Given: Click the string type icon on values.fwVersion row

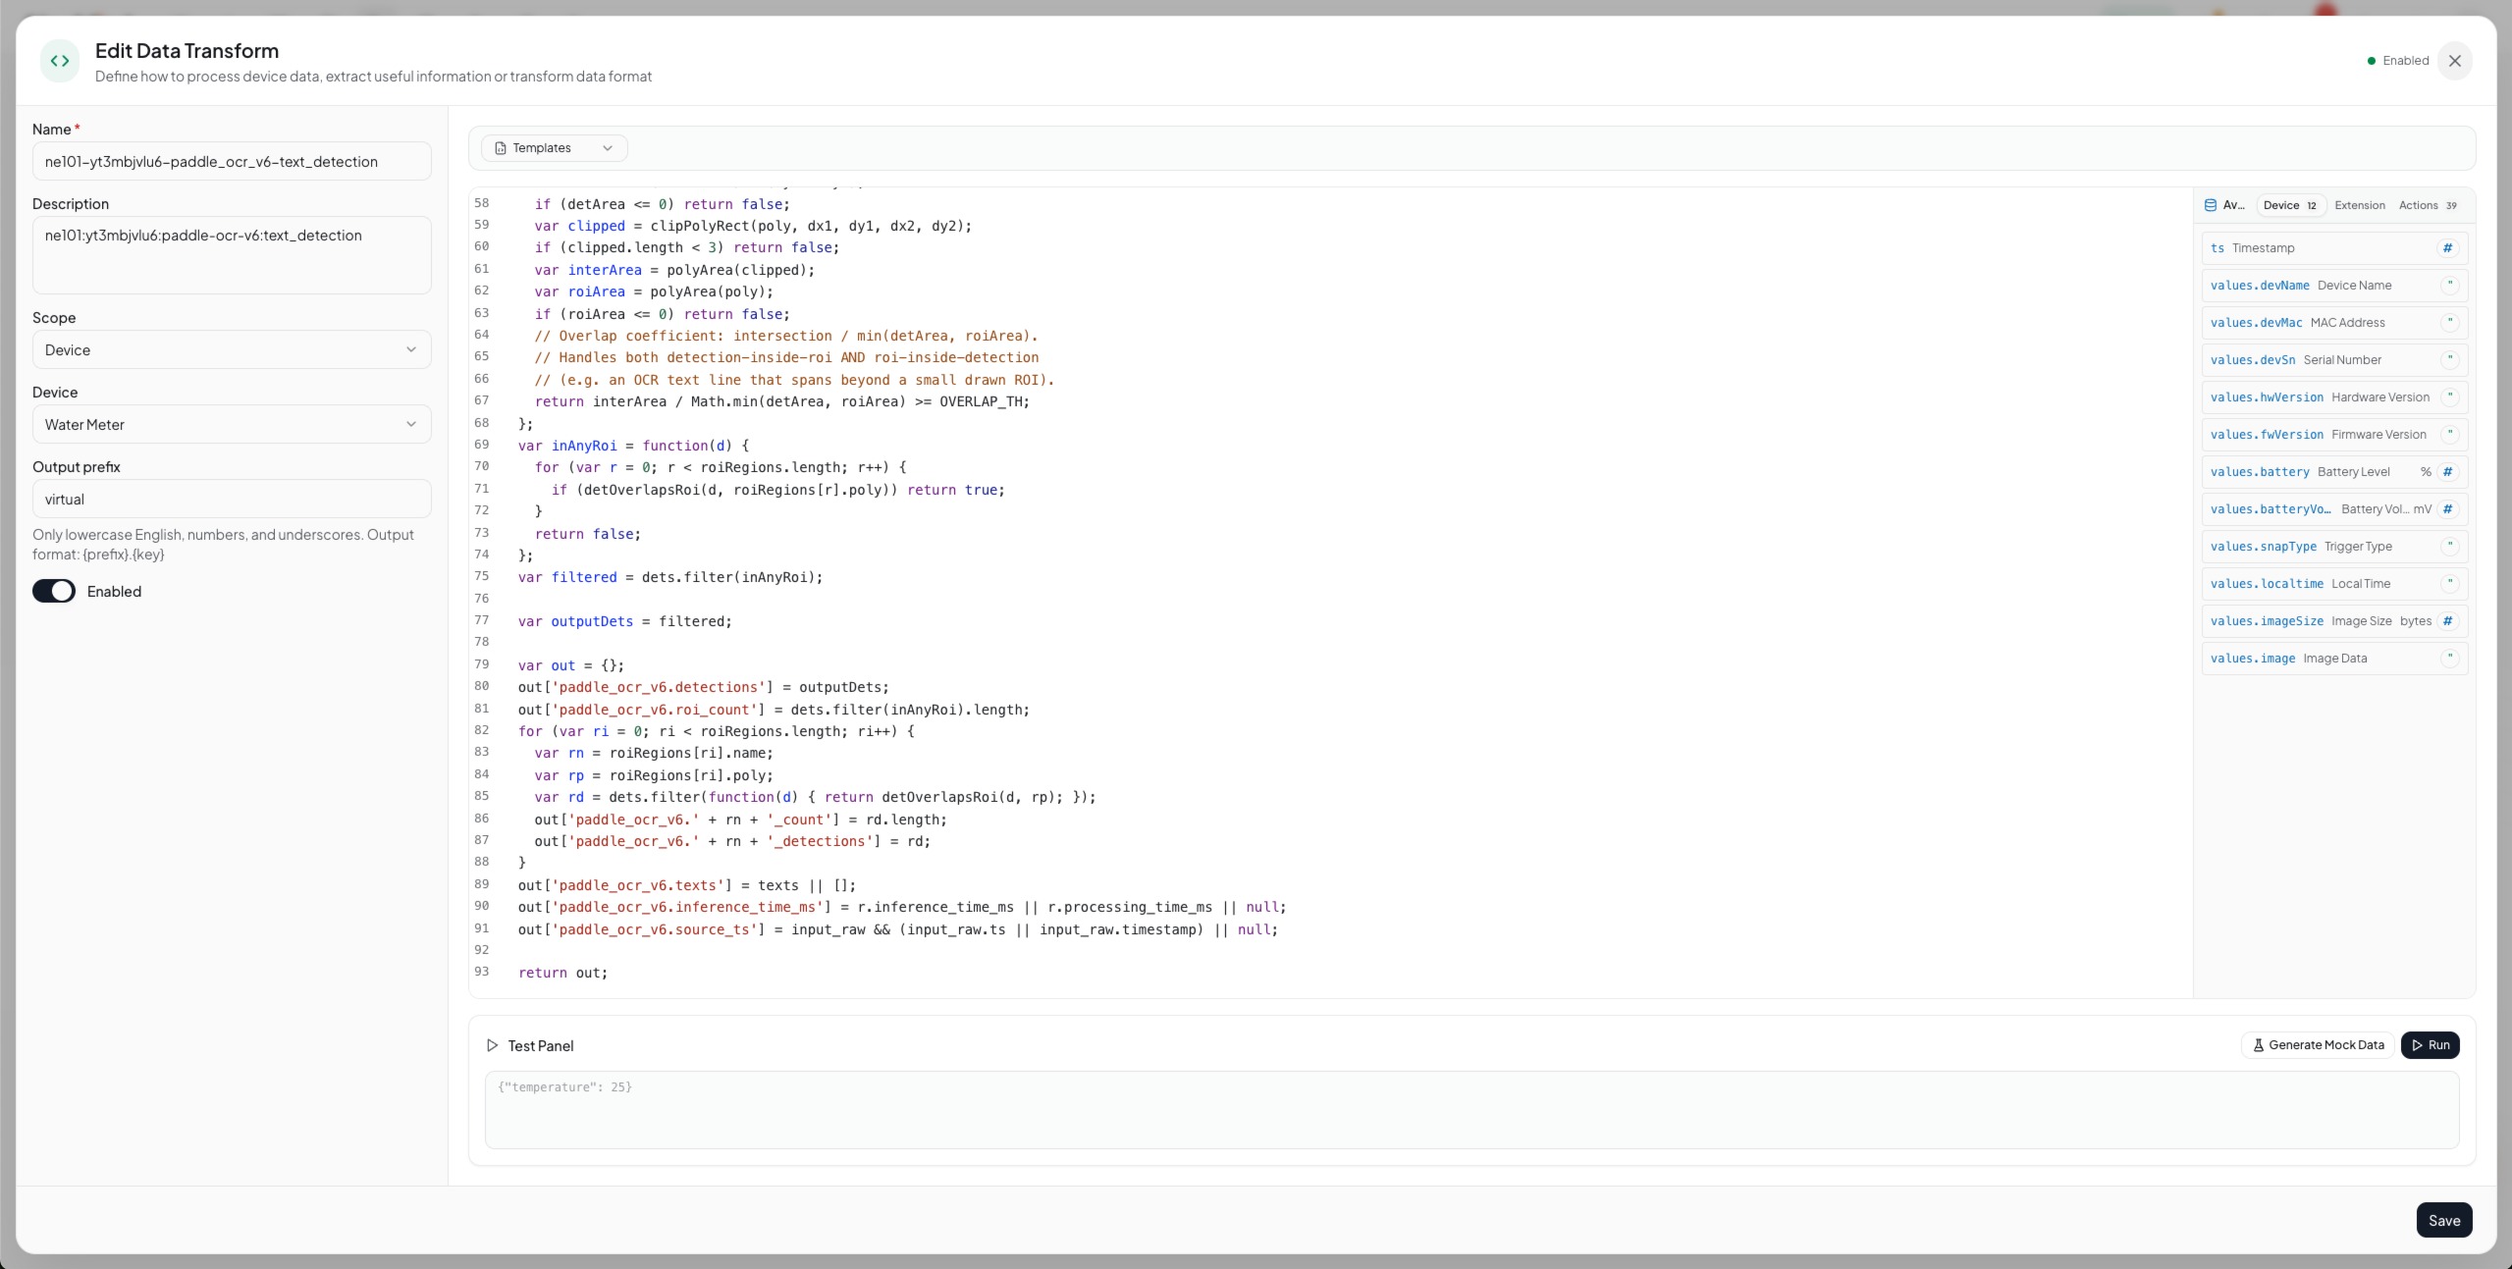Looking at the screenshot, I should tap(2450, 435).
